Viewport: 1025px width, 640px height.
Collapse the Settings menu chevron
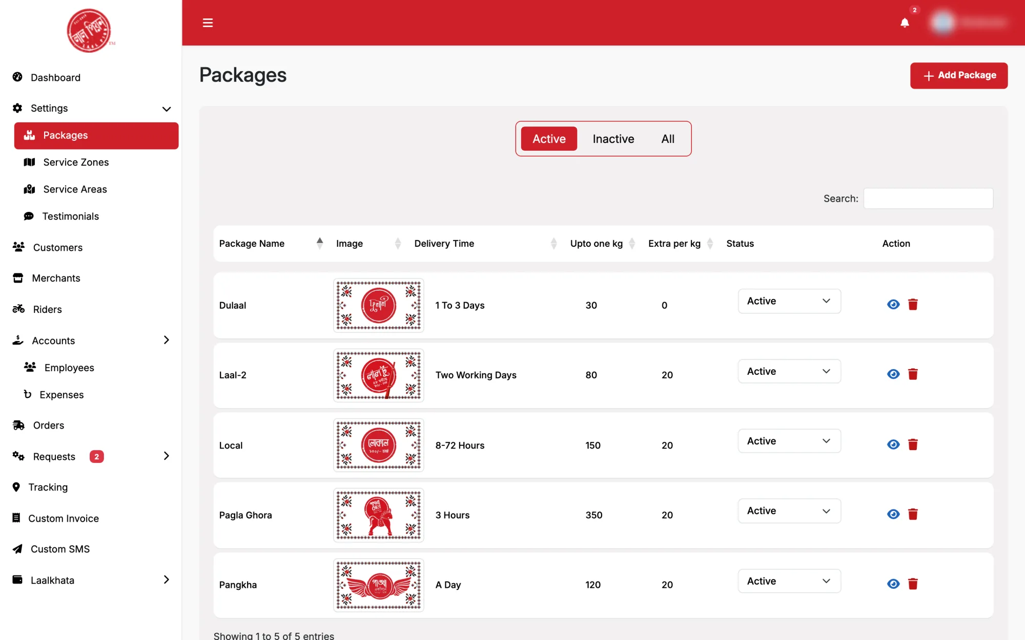click(166, 109)
